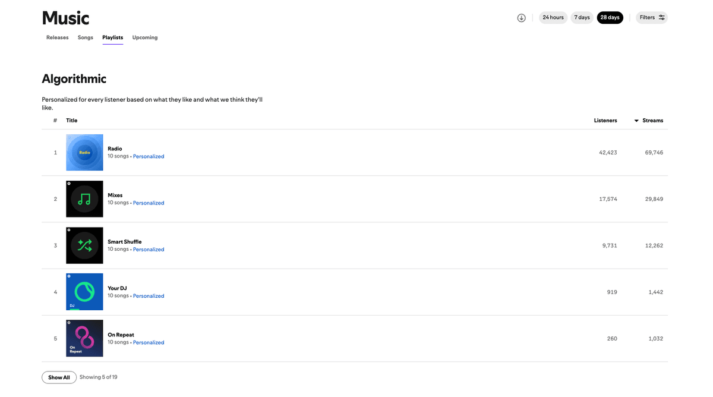713x397 pixels.
Task: Click the Algorithmic section heading
Action: [x=74, y=78]
